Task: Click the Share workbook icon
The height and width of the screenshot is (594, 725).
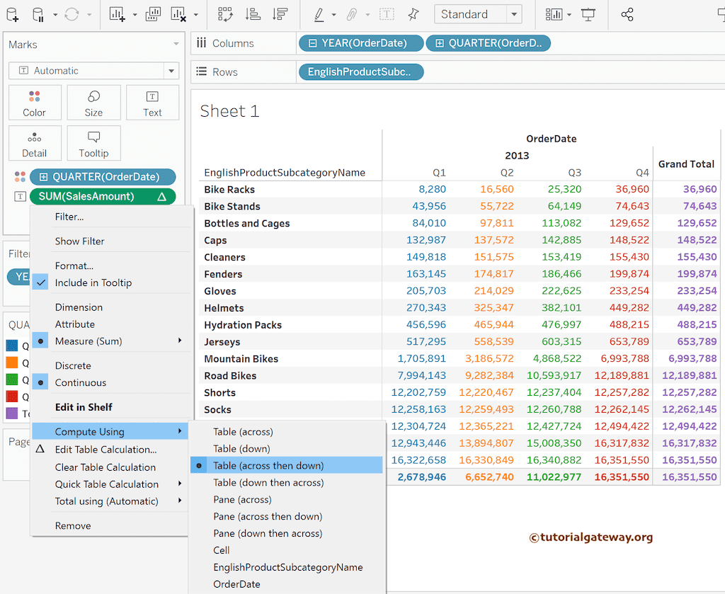Action: point(627,14)
